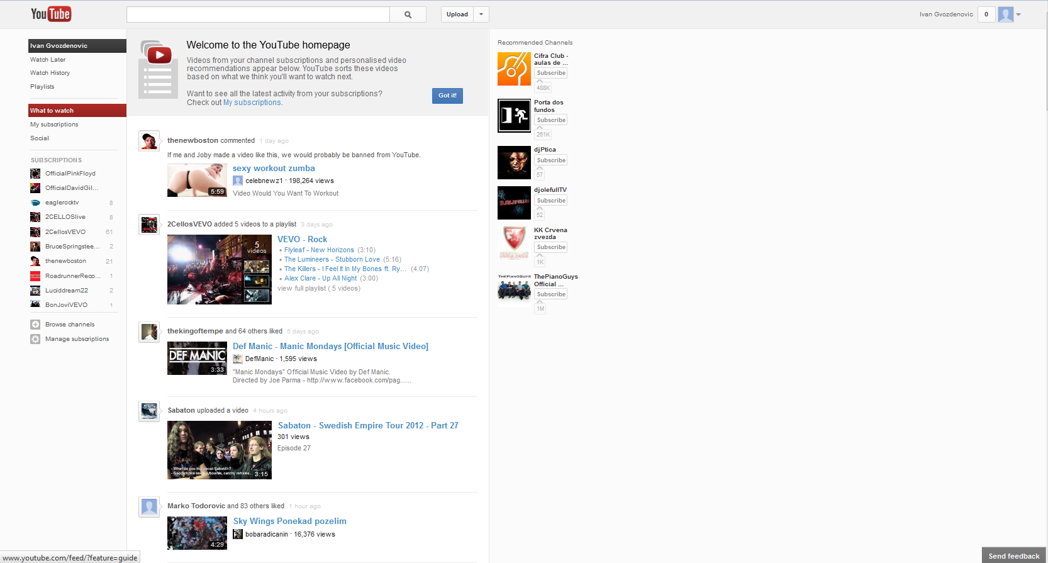Open thenewboston avatar in the feed

pyautogui.click(x=149, y=141)
